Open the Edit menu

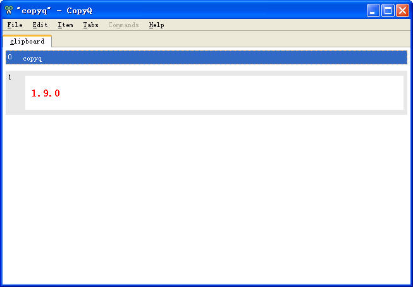pyautogui.click(x=40, y=25)
